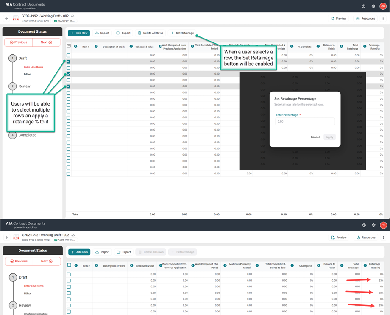Click the back arrow in the top screenshot
The image size is (390, 315).
[x=6, y=19]
